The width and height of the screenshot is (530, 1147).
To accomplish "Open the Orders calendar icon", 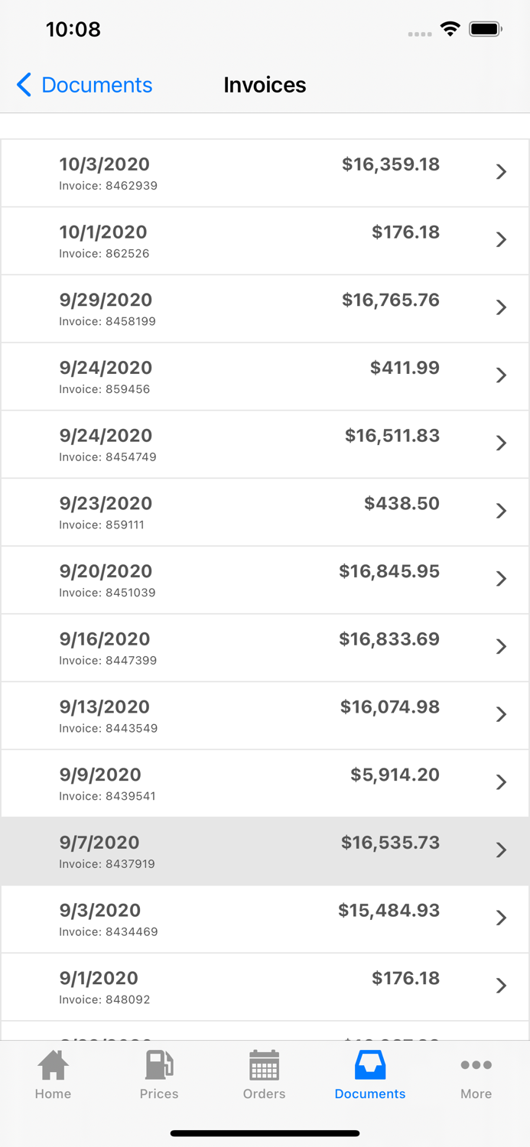I will [264, 1064].
